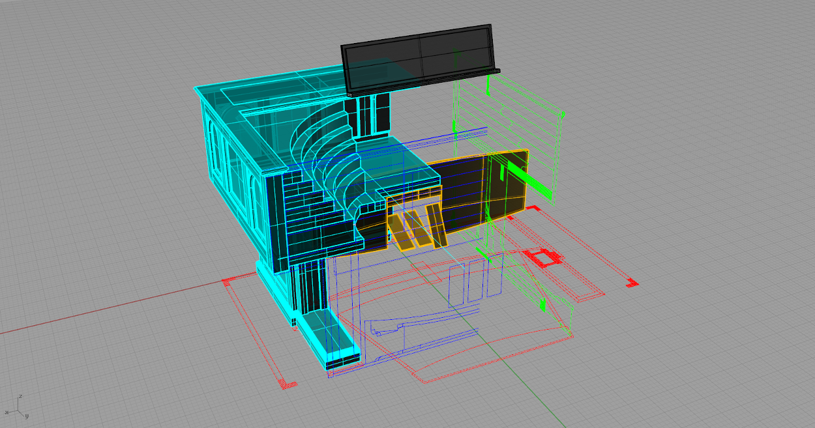Select the green wireframe panel with horizontal lines

509,140
